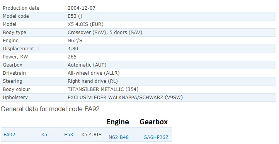The height and width of the screenshot is (144, 279).
Task: Click the Displacement, l row label
Action: (21, 49)
